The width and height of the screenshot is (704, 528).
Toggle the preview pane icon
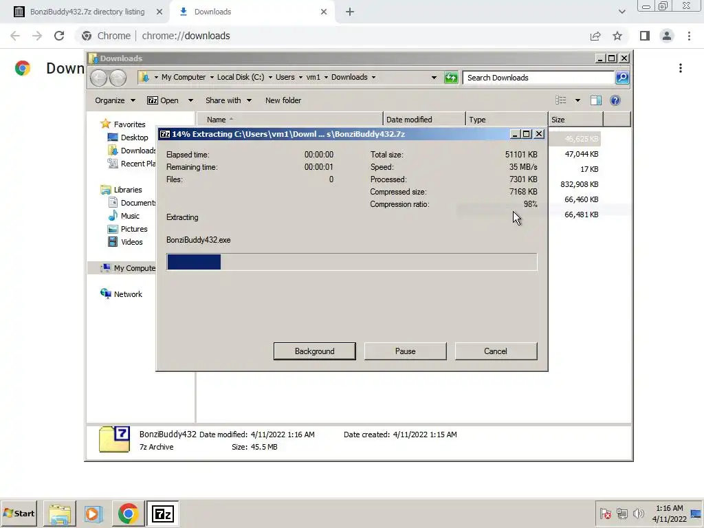point(596,100)
